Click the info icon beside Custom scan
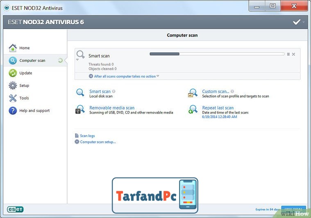This screenshot has height=218, width=311. 232,91
